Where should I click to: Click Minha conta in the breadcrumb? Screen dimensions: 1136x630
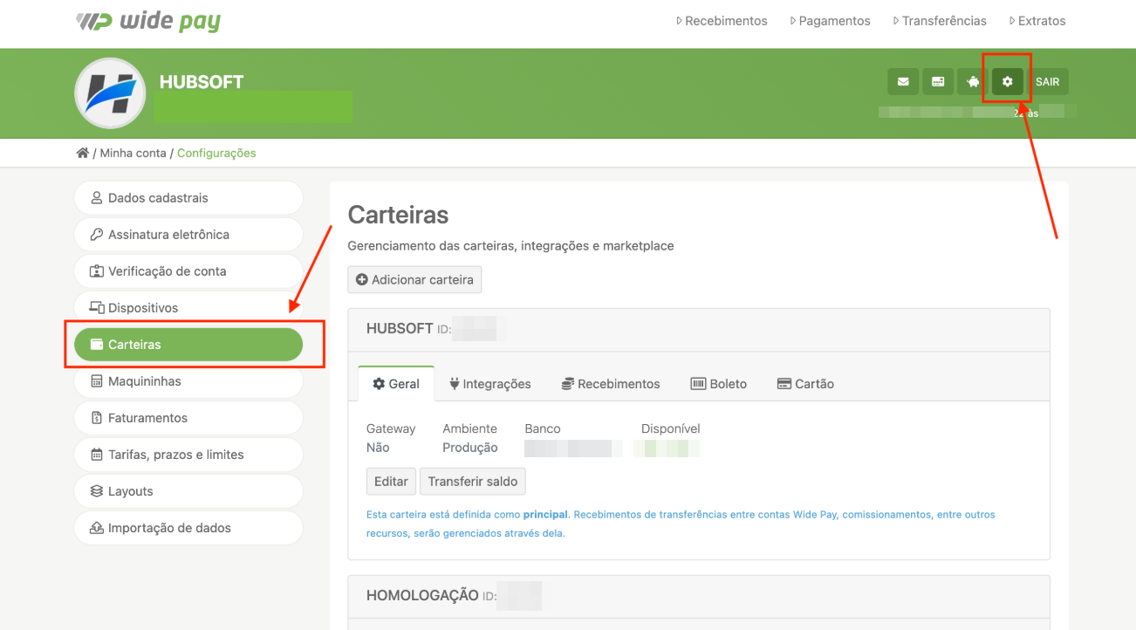[133, 153]
